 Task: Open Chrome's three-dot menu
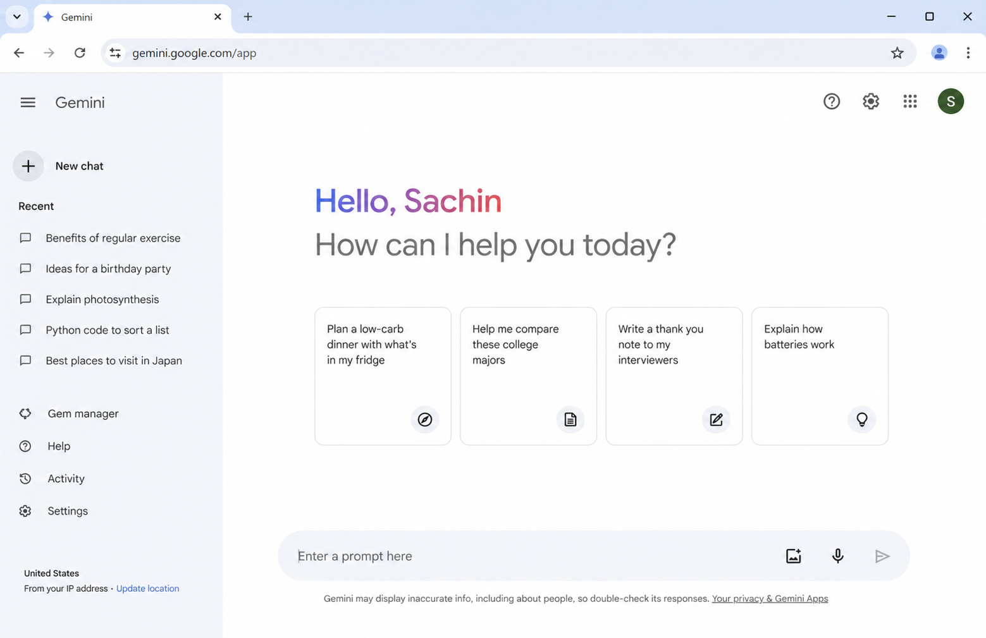pos(968,53)
